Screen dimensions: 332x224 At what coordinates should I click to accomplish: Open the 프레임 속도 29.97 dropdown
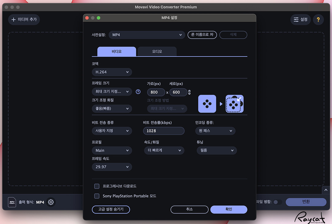coord(112,167)
